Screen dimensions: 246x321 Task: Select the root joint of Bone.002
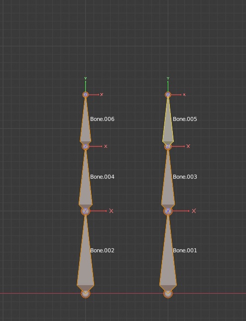[x=86, y=294]
